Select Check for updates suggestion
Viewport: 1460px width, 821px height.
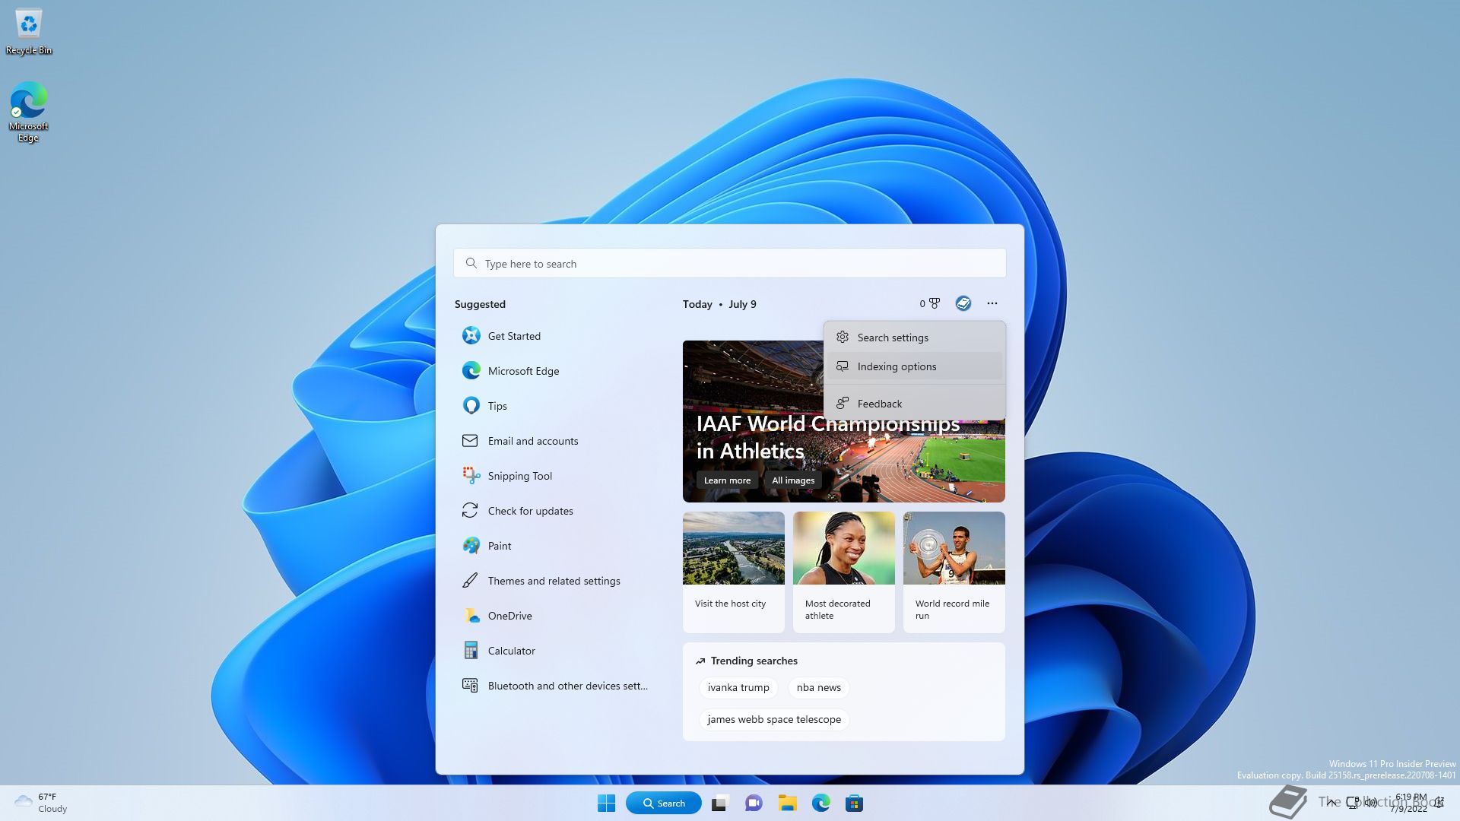pos(555,511)
